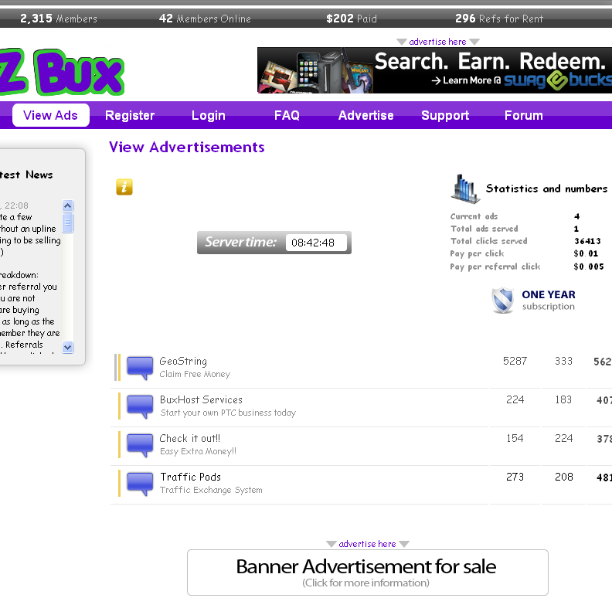Click the 'Pay per click' value $0.01
Viewport: 612px width, 598px height.
click(x=586, y=253)
